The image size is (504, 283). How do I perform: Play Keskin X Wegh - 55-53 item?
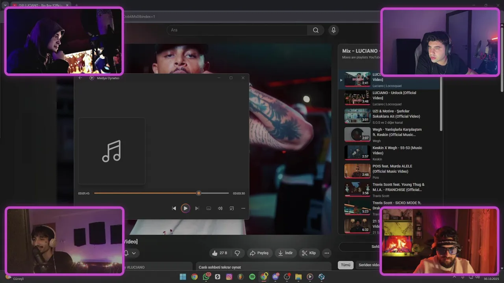[389, 153]
